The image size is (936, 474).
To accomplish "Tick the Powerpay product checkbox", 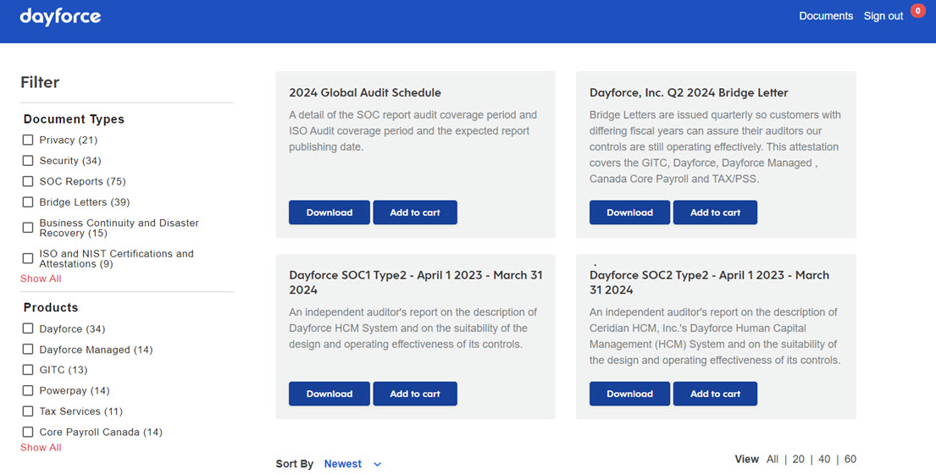I will tap(28, 391).
